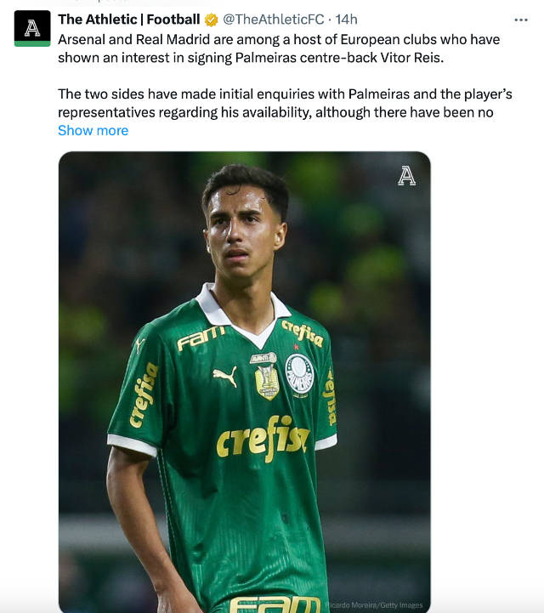The image size is (544, 613).
Task: Click the gold championship badge on jersey
Action: (266, 377)
